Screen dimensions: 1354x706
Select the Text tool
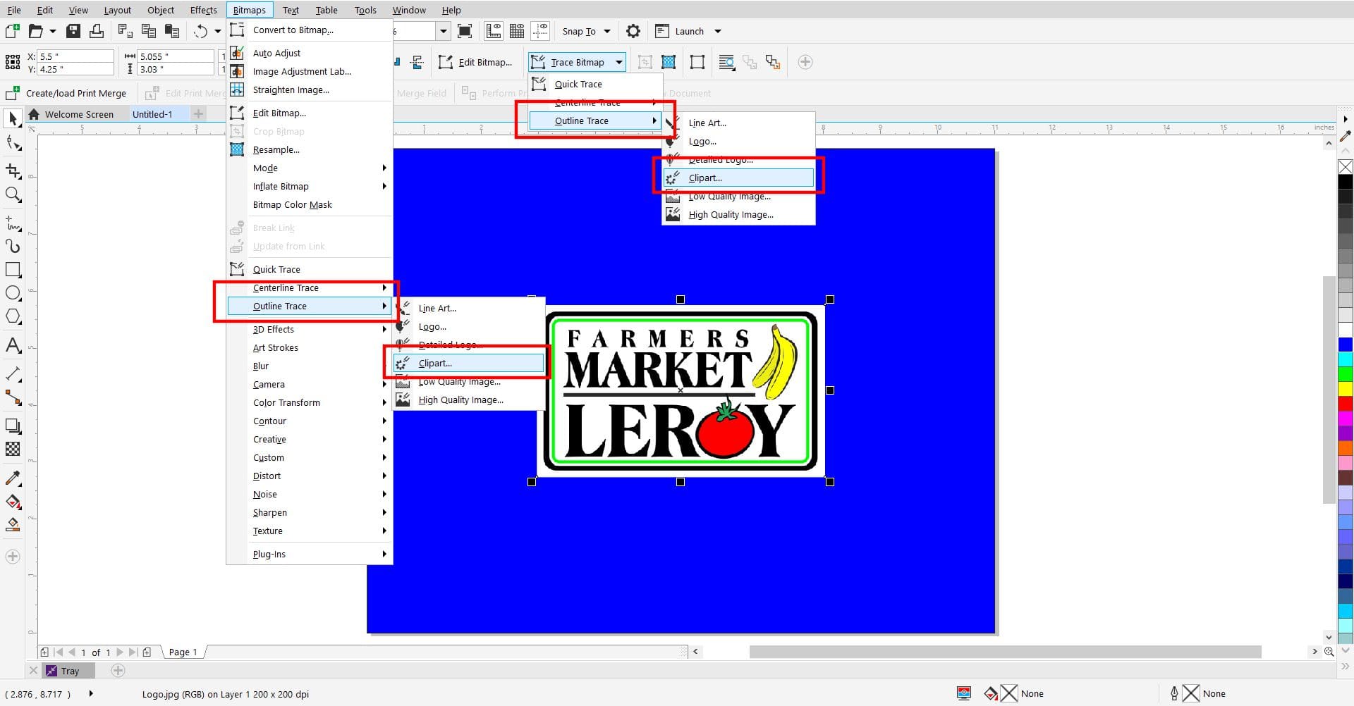click(x=13, y=345)
